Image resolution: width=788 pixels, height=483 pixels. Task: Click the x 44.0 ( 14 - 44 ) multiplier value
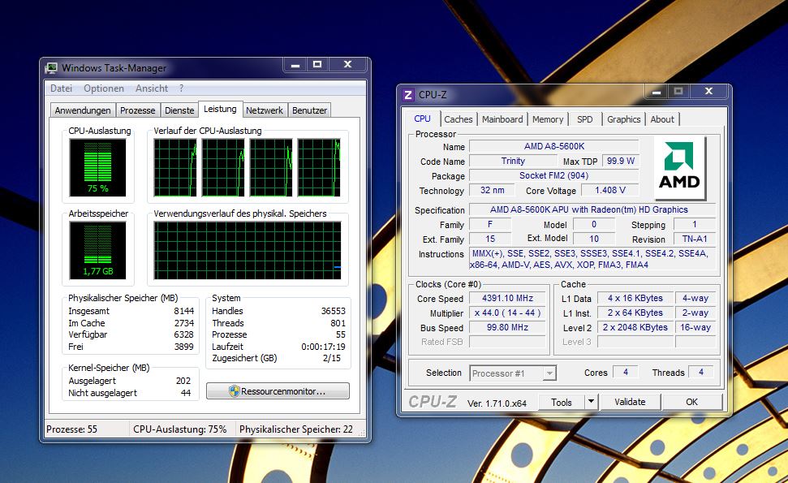coord(507,313)
